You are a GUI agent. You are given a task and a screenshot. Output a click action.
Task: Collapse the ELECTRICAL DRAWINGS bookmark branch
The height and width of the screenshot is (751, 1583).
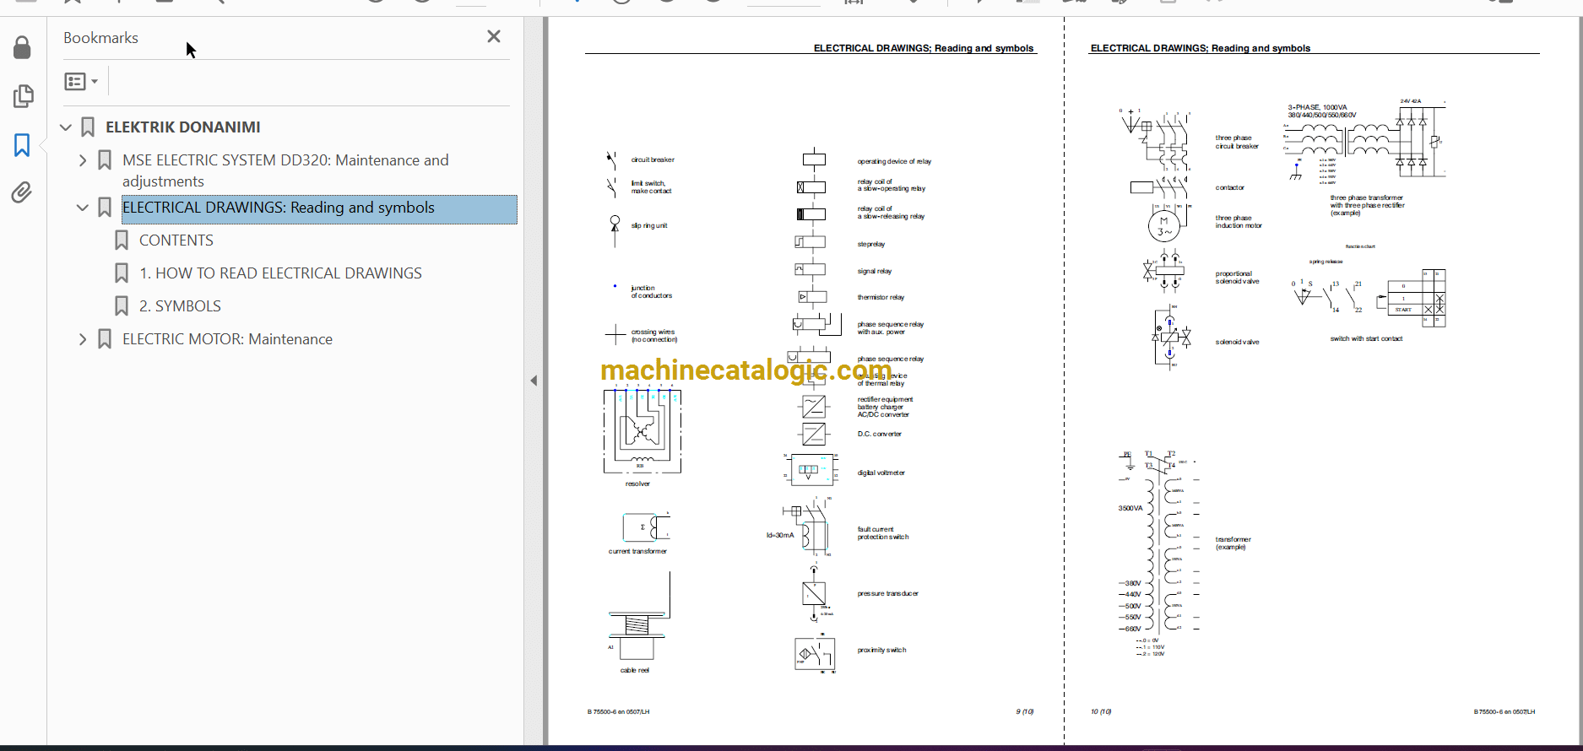(83, 208)
